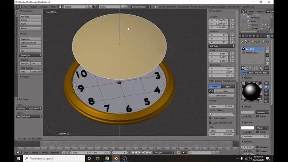
Task: Open the XYZ Euler rotation mode dropdown
Action: tap(221, 46)
